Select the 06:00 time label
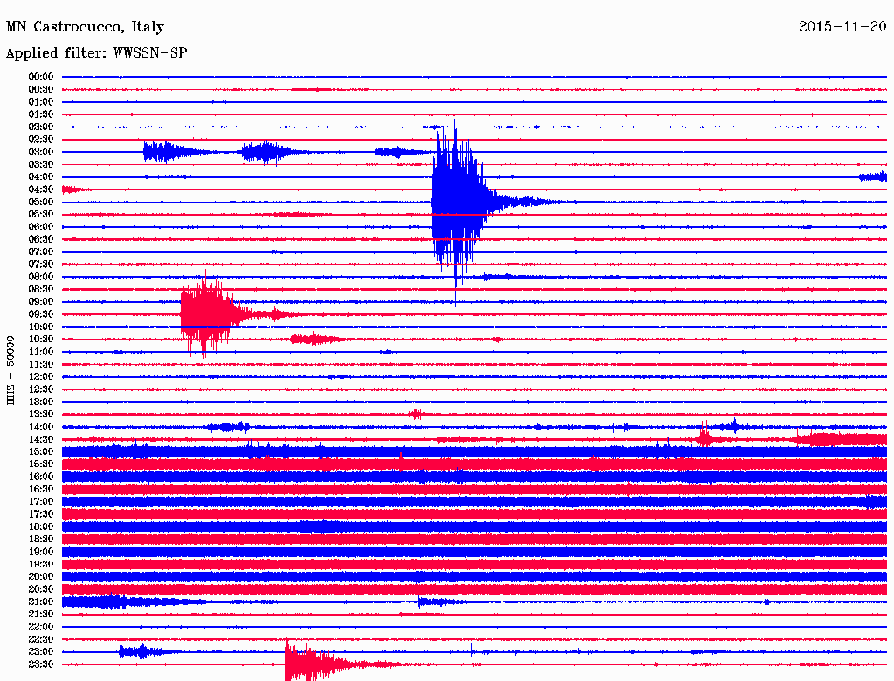Image resolution: width=894 pixels, height=681 pixels. (x=41, y=227)
